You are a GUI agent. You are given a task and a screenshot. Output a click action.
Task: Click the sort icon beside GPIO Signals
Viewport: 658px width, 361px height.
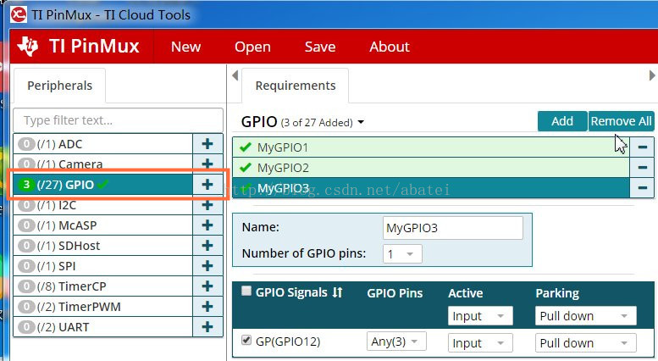337,292
